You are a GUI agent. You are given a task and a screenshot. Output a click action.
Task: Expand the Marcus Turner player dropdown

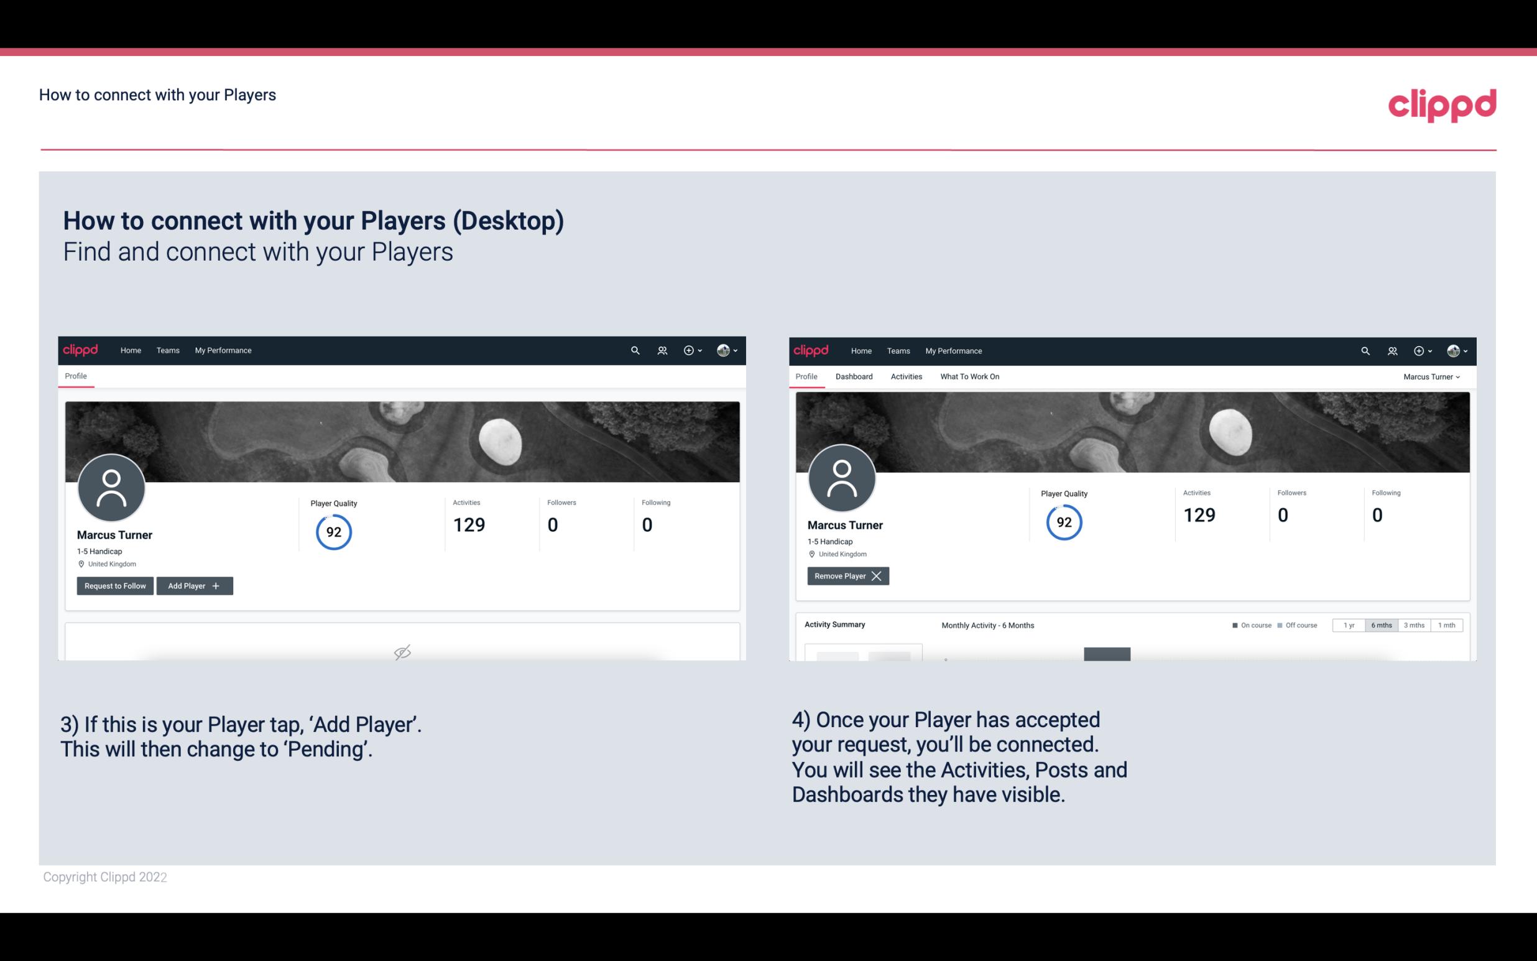pos(1432,376)
